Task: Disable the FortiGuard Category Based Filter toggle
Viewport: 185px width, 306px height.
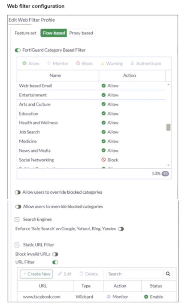Action: pos(18,50)
